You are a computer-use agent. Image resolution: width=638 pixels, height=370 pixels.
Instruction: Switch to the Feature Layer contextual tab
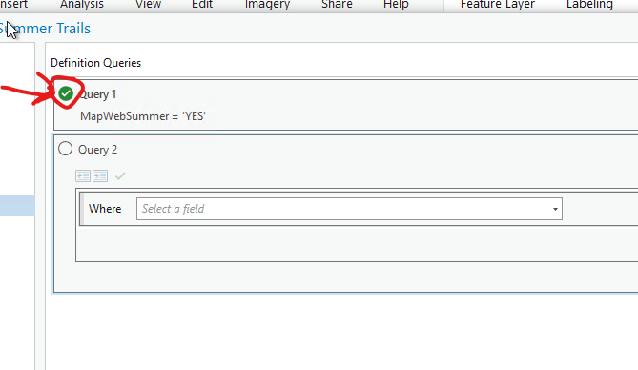click(x=497, y=5)
